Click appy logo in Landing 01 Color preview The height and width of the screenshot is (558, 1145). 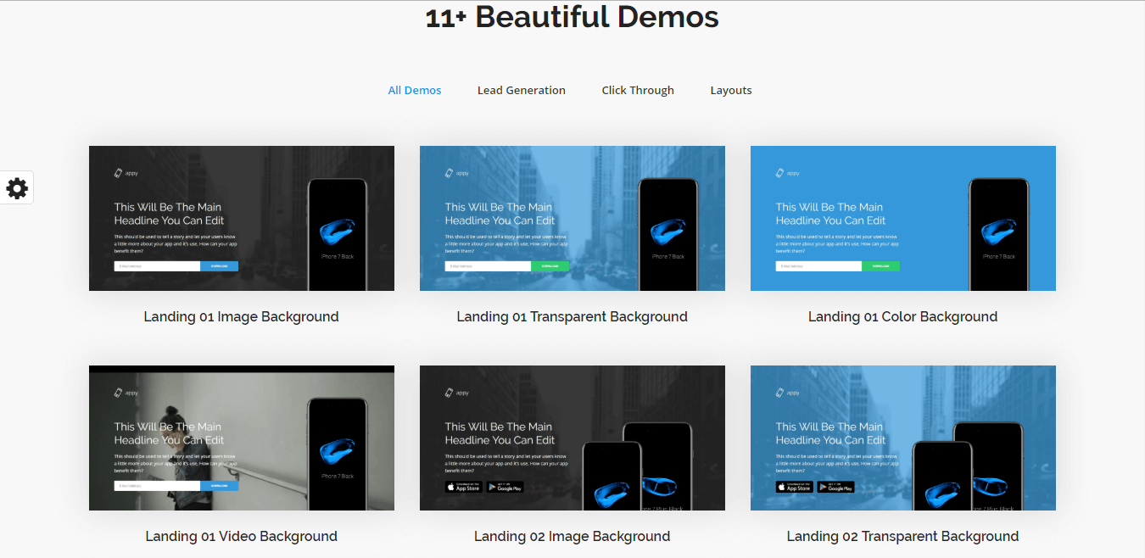(x=788, y=173)
